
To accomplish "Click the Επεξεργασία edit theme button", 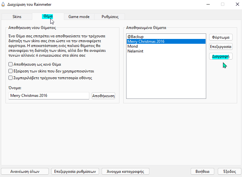I will pyautogui.click(x=221, y=47).
